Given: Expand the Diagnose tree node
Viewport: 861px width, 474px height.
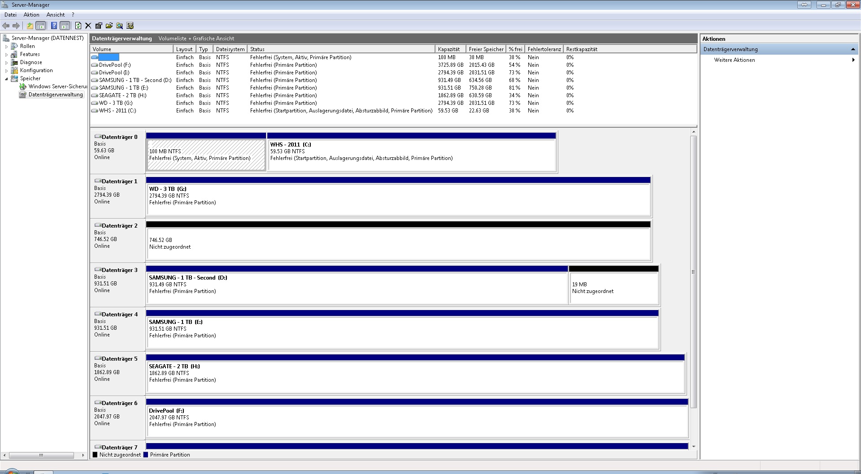Looking at the screenshot, I should point(6,62).
